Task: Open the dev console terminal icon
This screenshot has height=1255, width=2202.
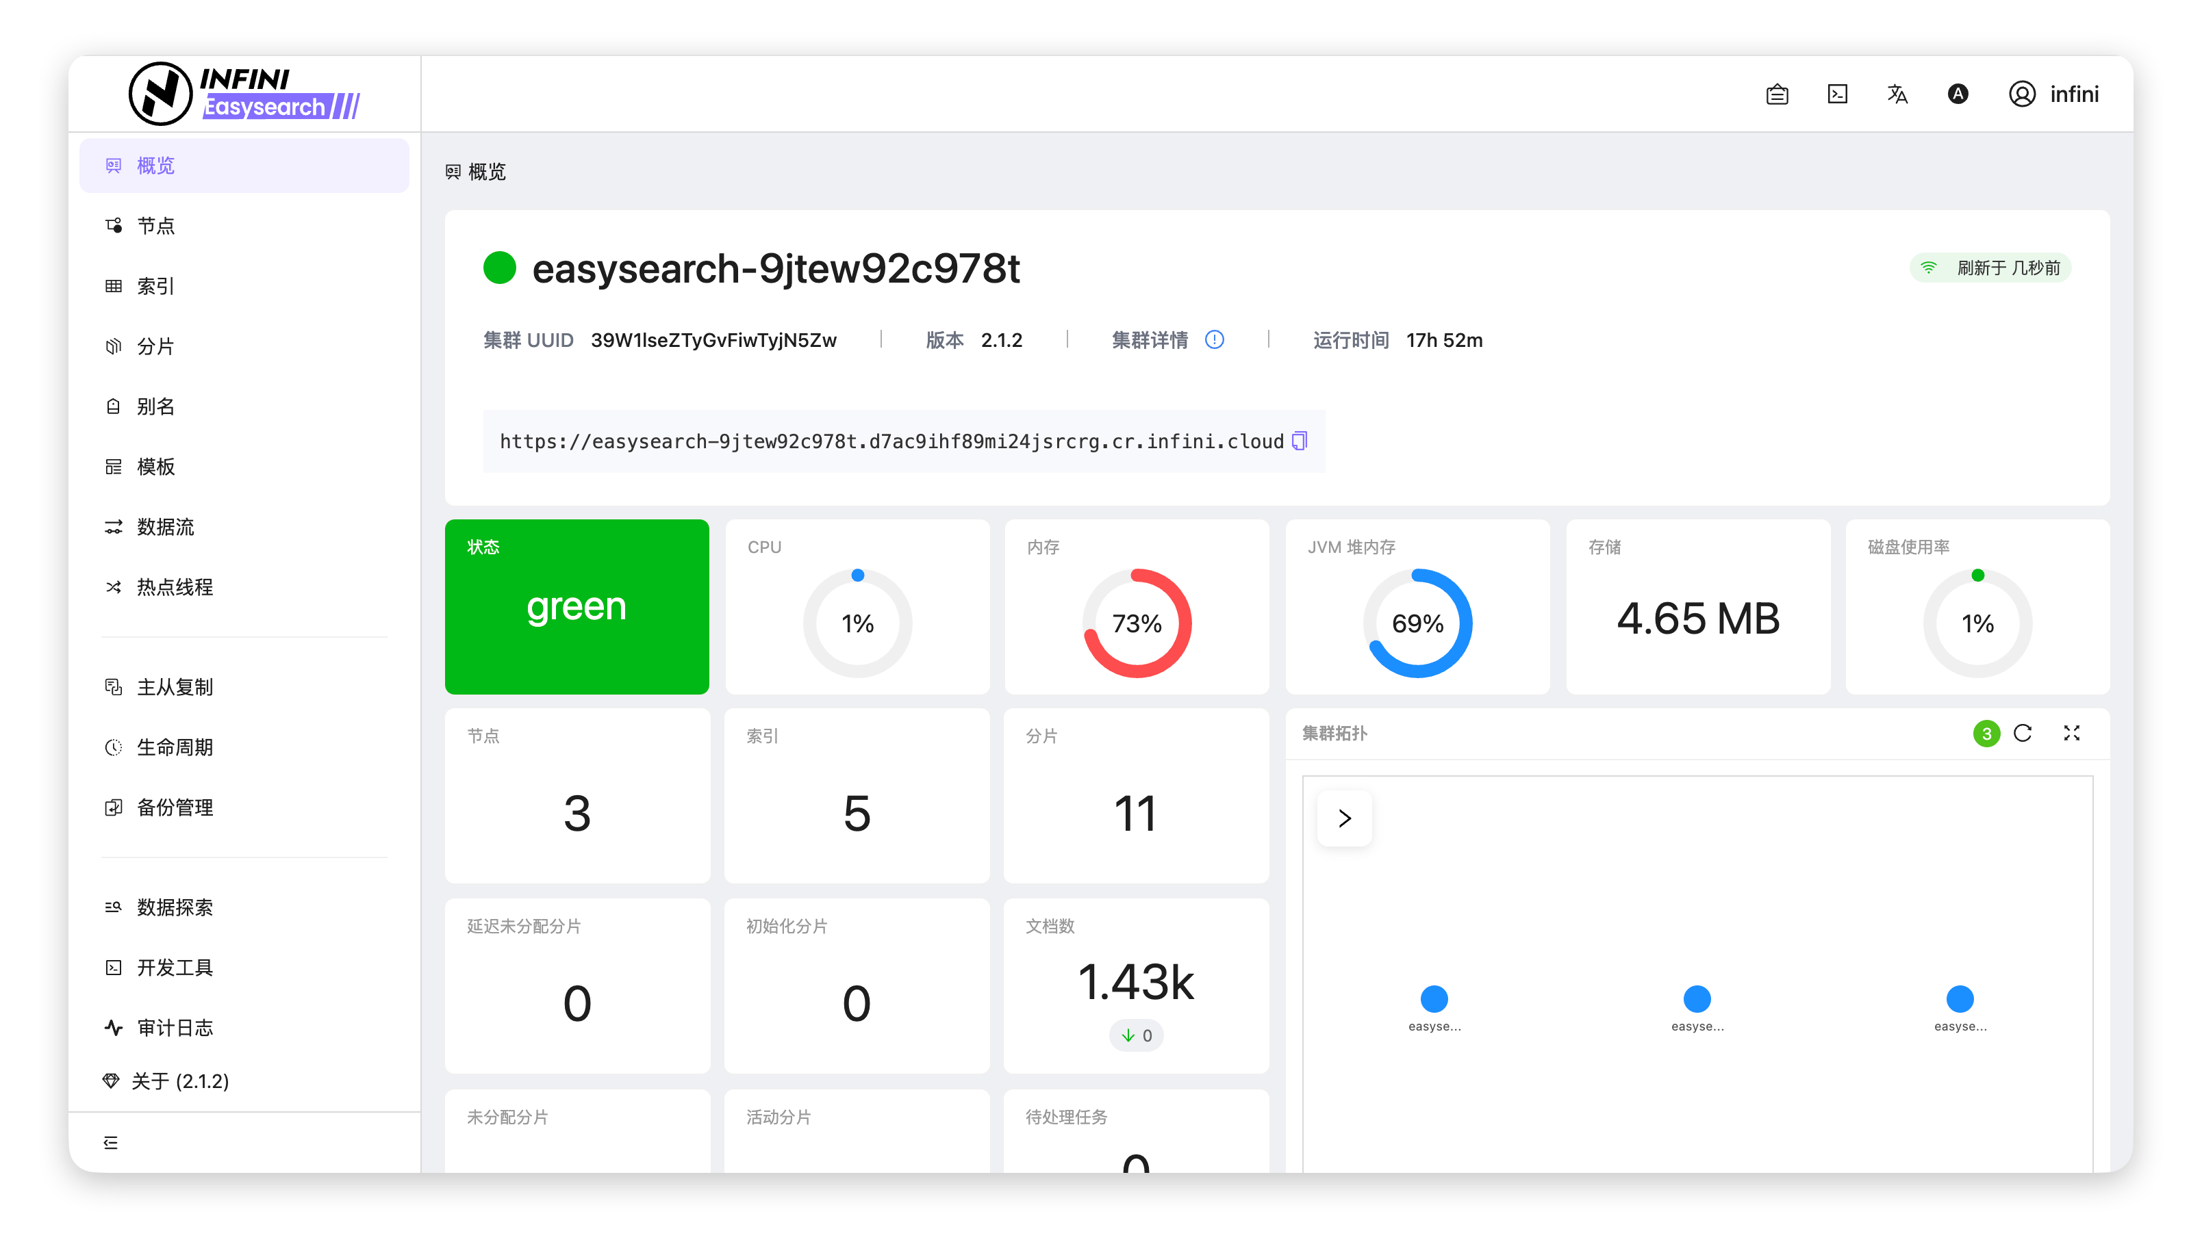Action: (1837, 94)
